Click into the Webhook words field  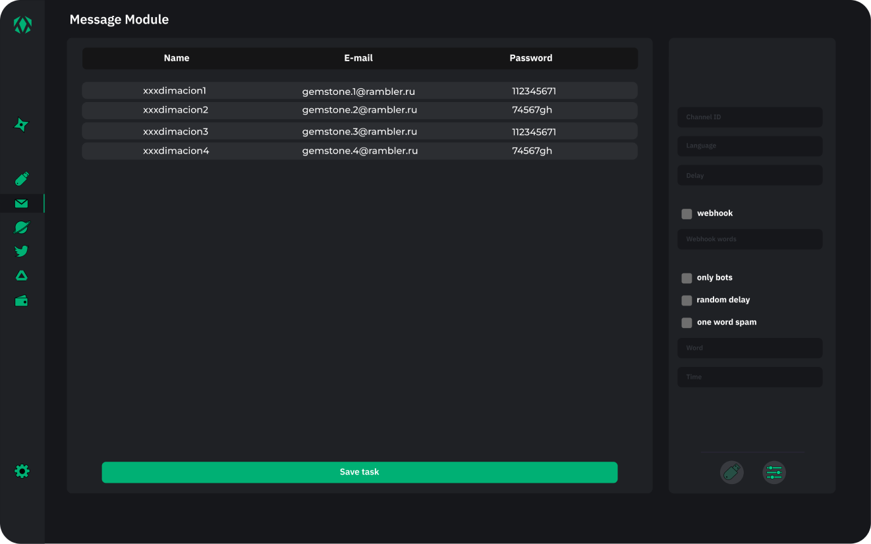[x=750, y=239]
